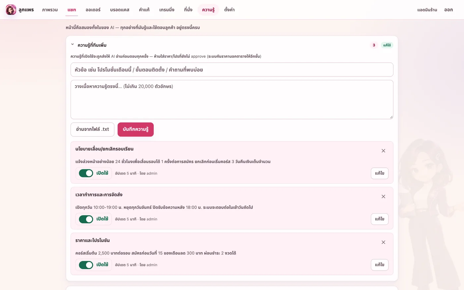Click the ออก logout link
This screenshot has width=464, height=290.
pos(448,10)
